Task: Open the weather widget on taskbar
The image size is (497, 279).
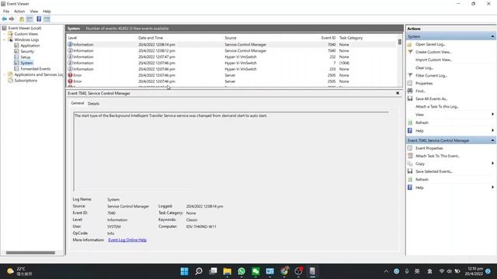Action: (19, 271)
